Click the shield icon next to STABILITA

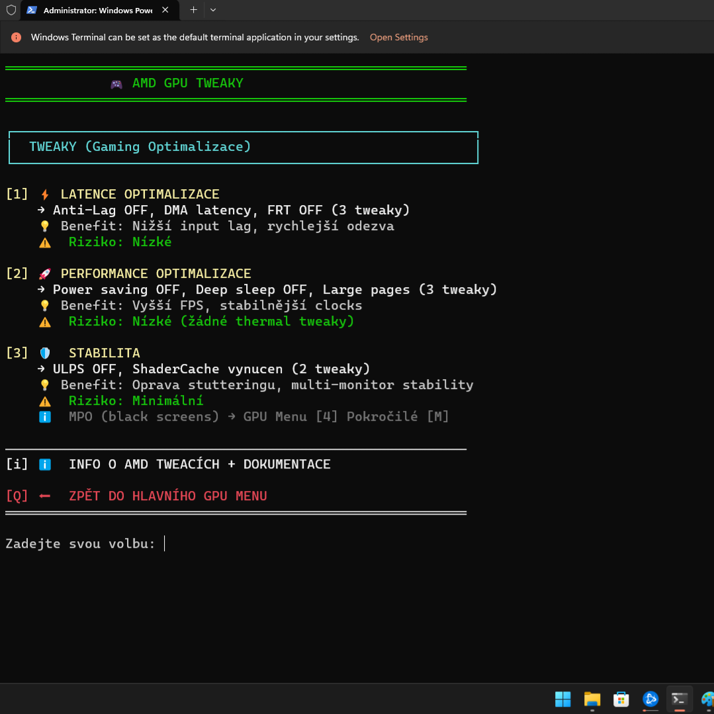click(45, 353)
